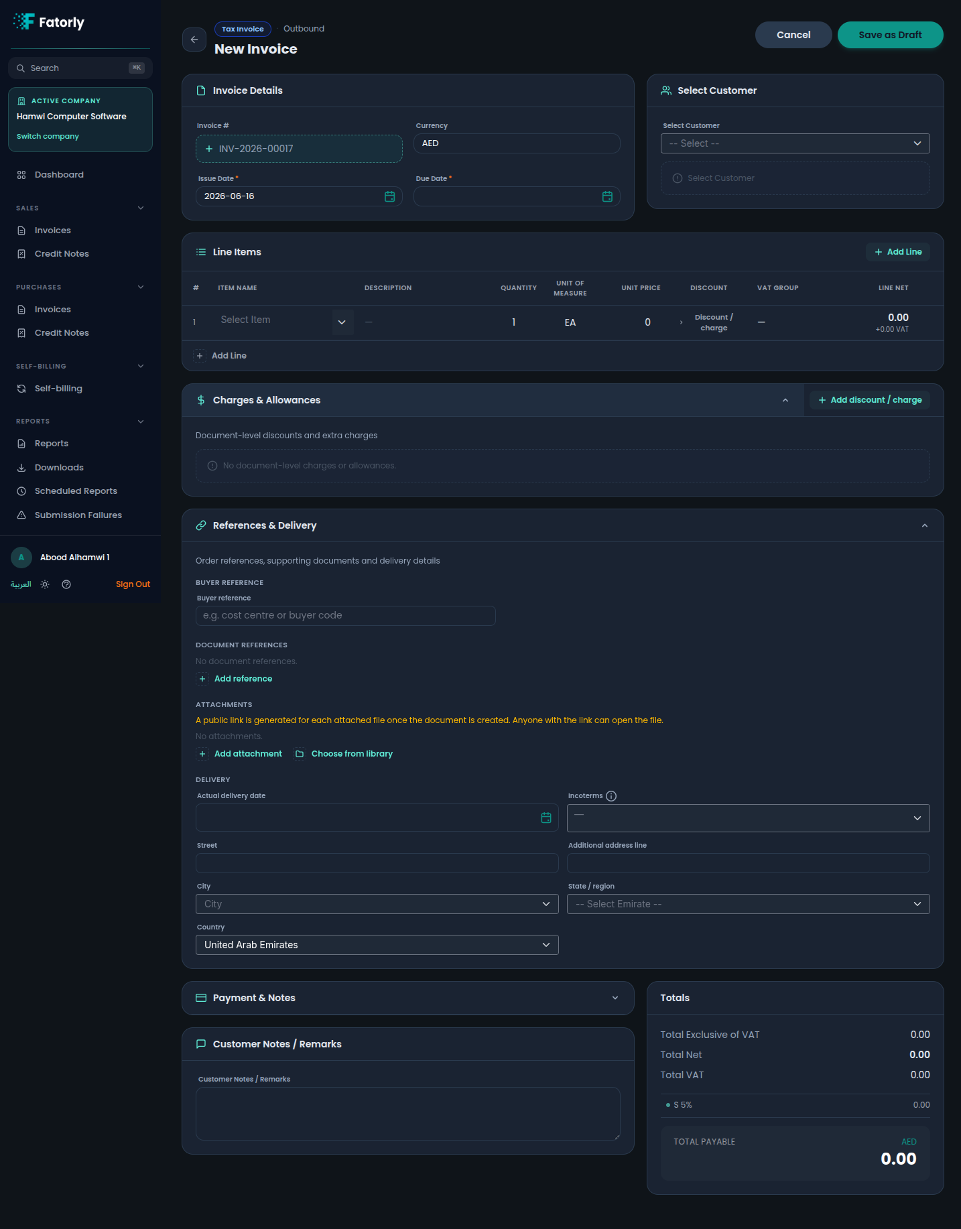Open Sales Invoices in sidebar
This screenshot has height=1229, width=961.
pos(80,231)
